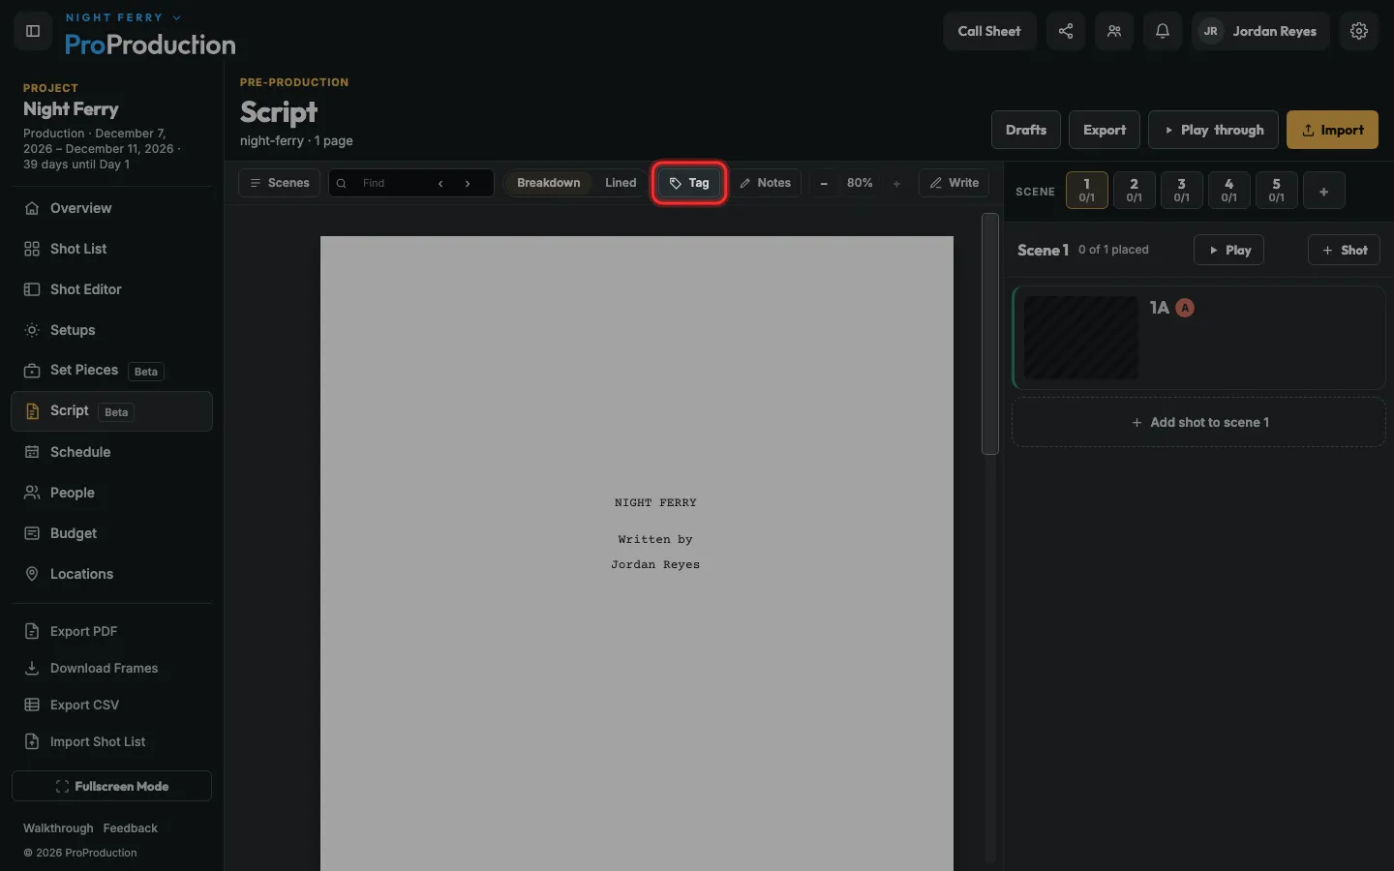1394x871 pixels.
Task: Open Locations in the sidebar
Action: 111,574
